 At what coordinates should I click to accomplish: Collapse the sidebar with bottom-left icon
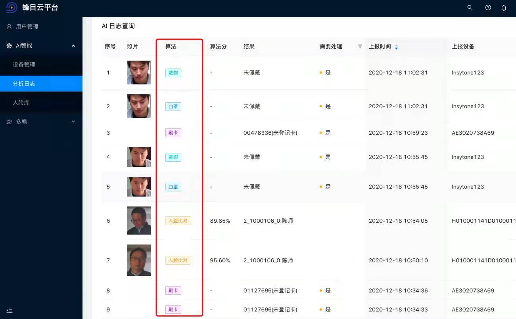click(x=9, y=310)
